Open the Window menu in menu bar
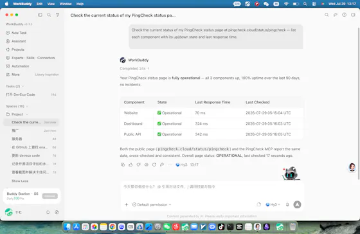Image resolution: width=360 pixels, height=234 pixels. coord(66,4)
